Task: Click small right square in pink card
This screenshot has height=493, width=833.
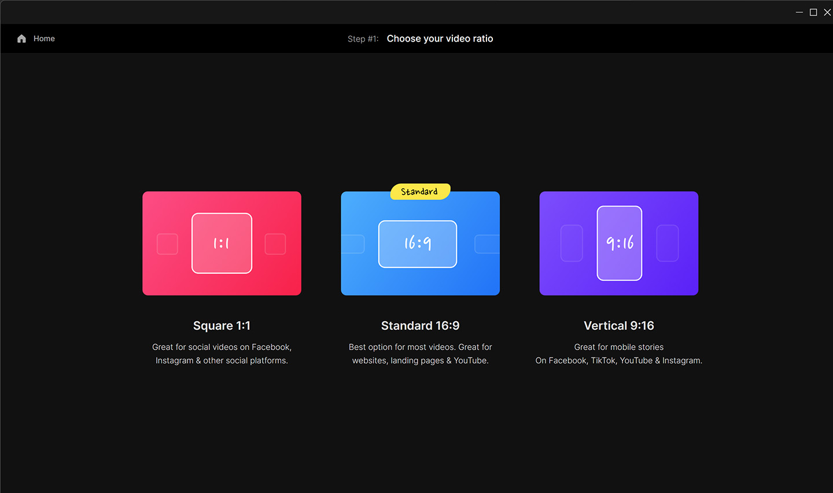Action: pyautogui.click(x=275, y=244)
